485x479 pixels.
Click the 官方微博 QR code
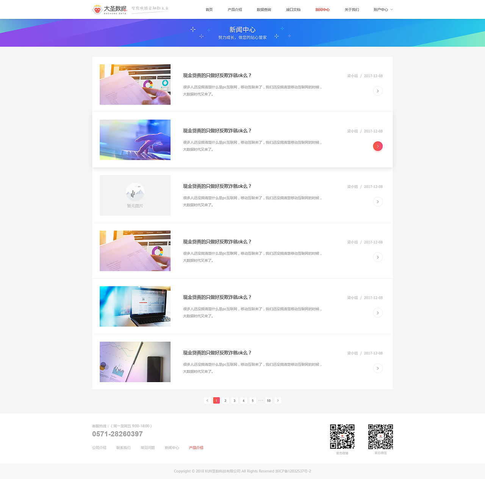343,436
